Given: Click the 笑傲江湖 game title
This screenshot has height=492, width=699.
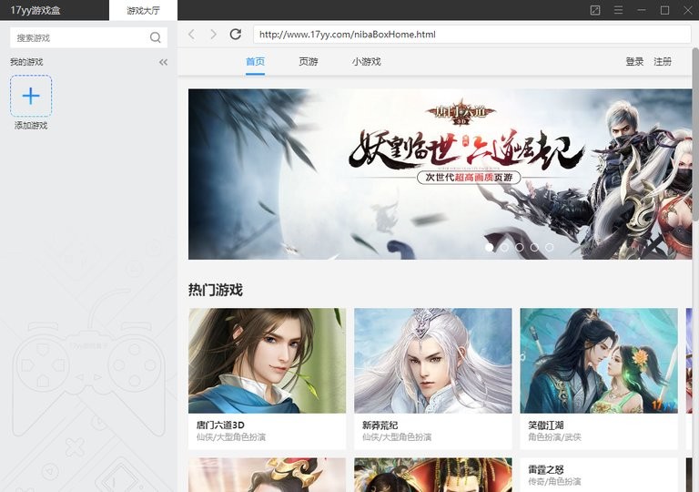Looking at the screenshot, I should point(546,425).
